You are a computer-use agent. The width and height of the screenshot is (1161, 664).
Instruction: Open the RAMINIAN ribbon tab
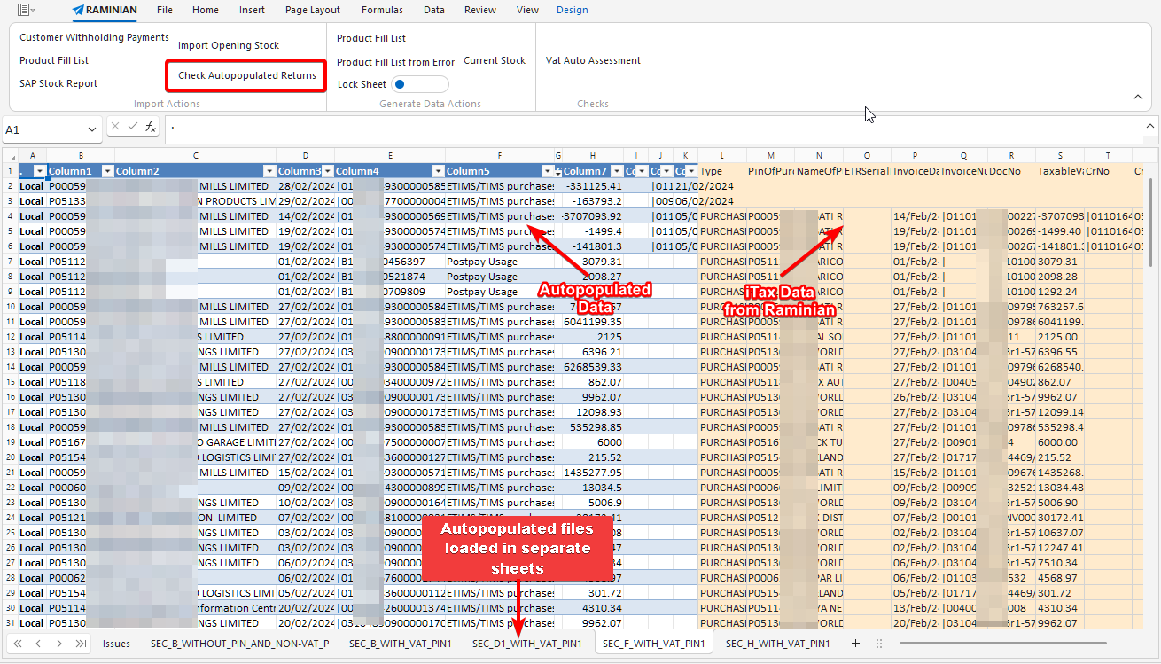click(x=105, y=12)
